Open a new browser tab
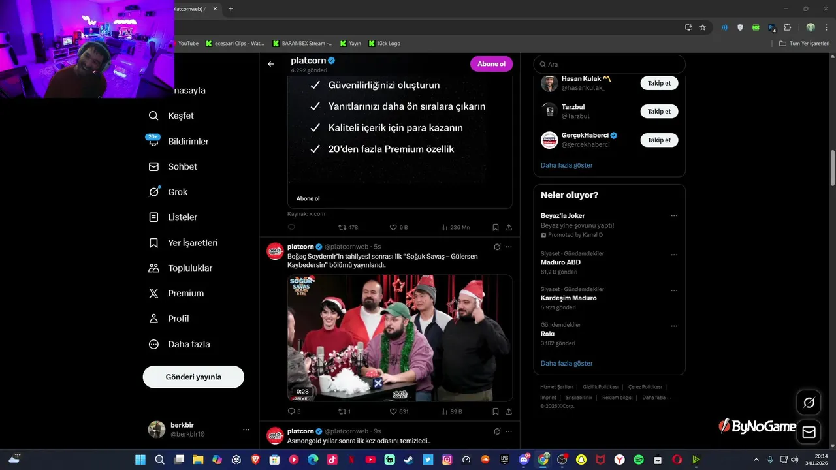This screenshot has height=470, width=836. [231, 8]
